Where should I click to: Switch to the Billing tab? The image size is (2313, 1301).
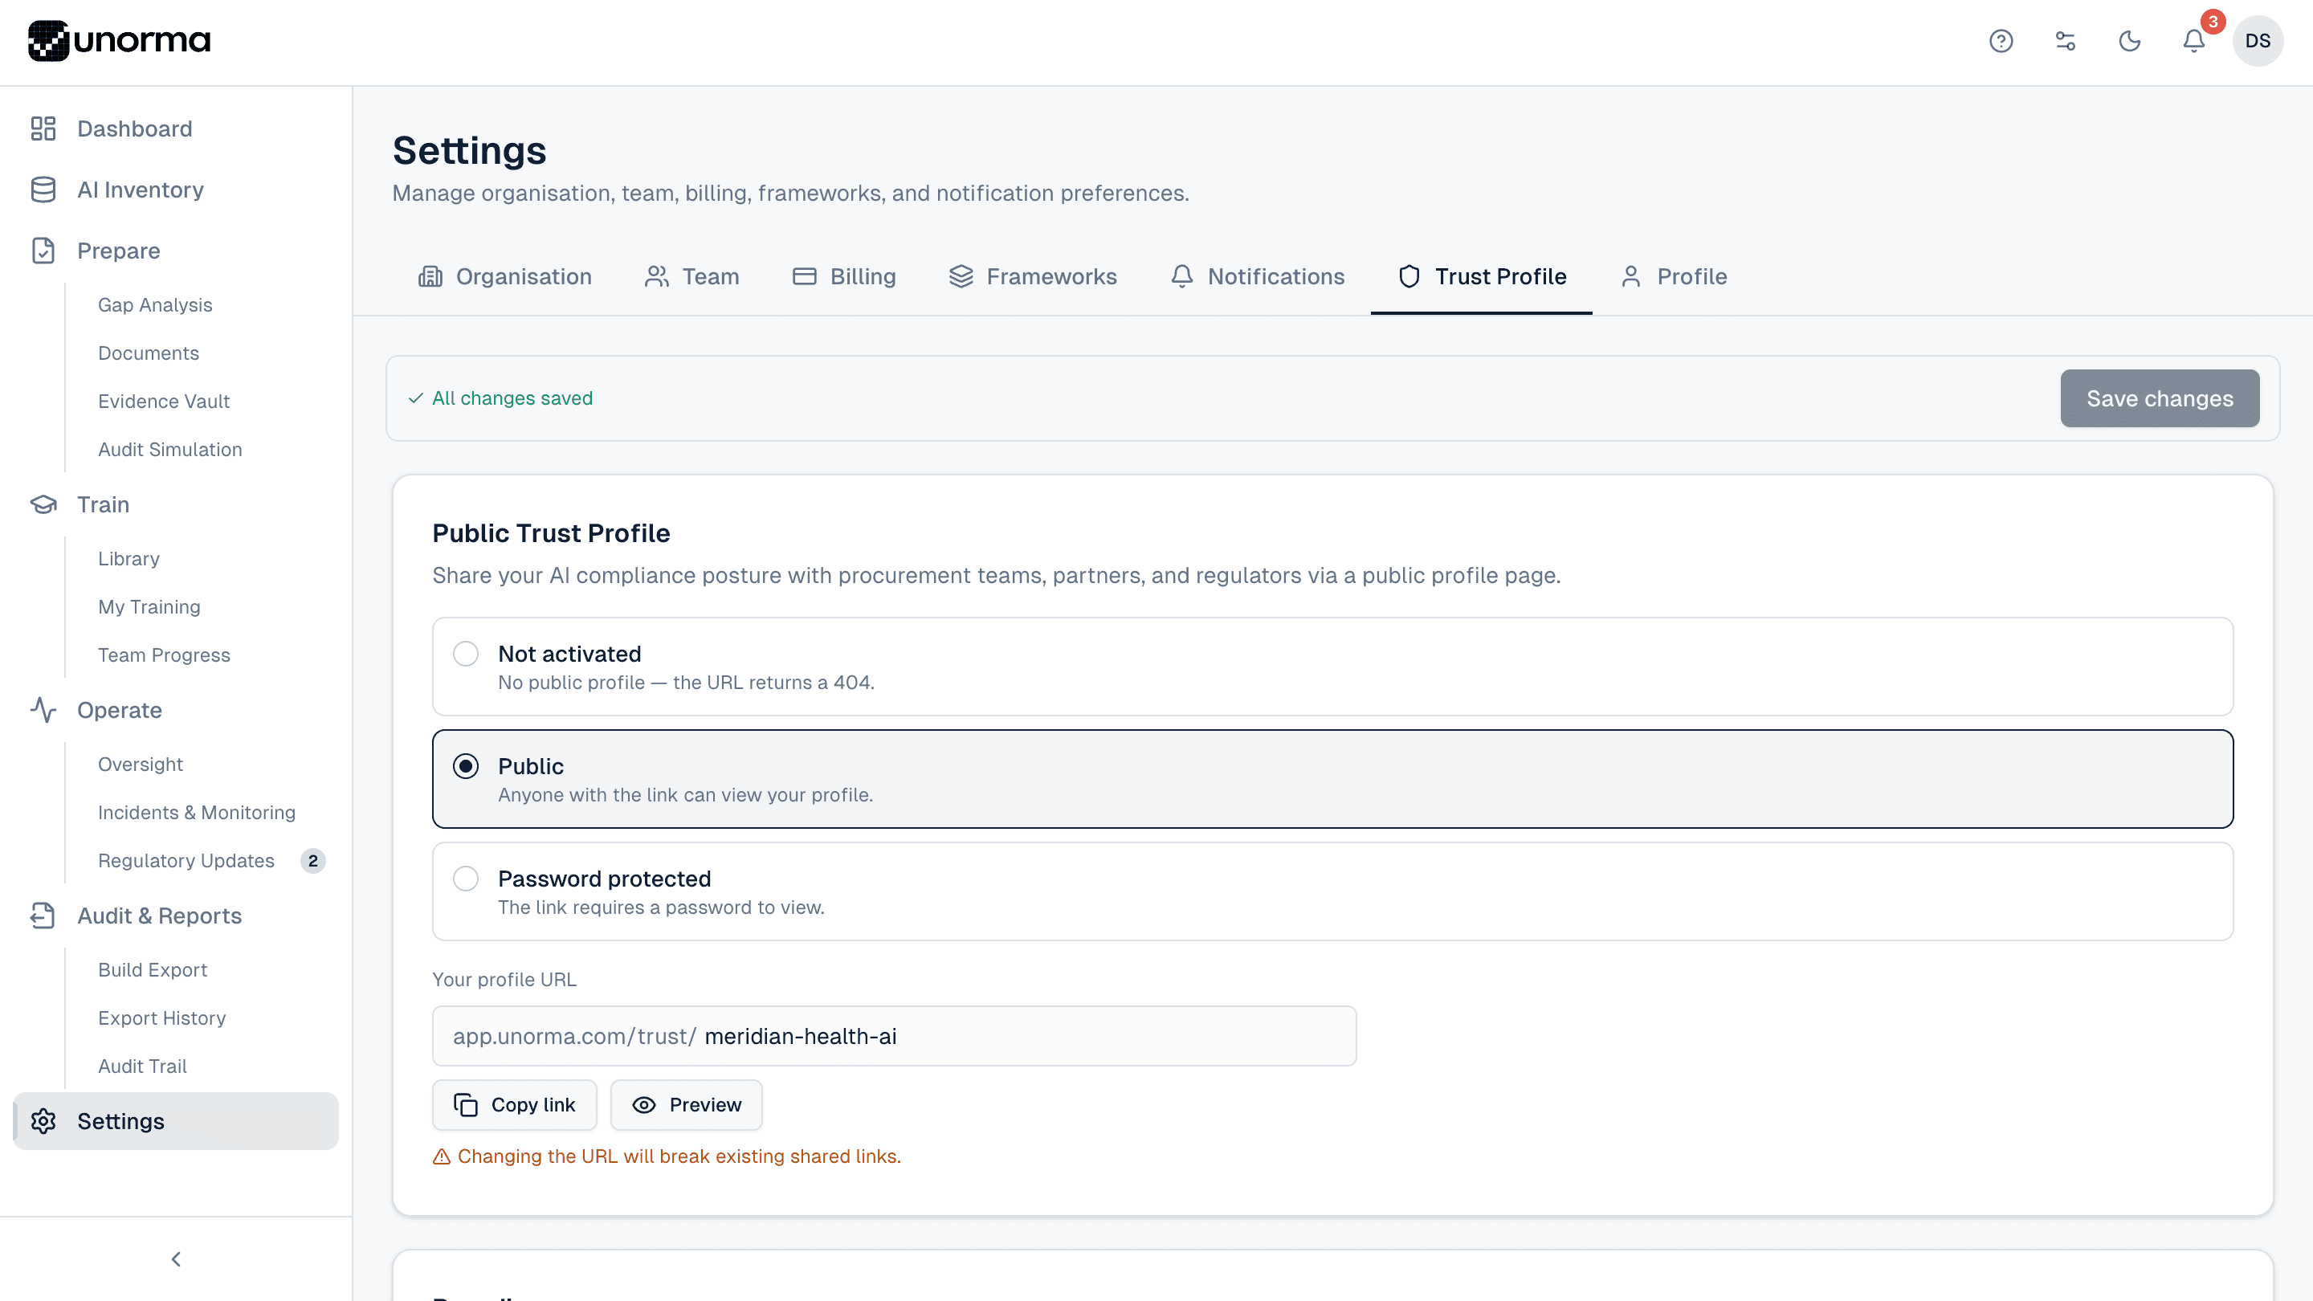(x=844, y=276)
